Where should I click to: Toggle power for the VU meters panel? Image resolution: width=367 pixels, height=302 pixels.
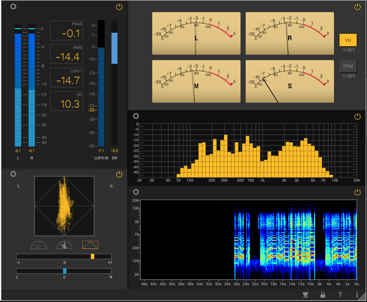pos(358,7)
